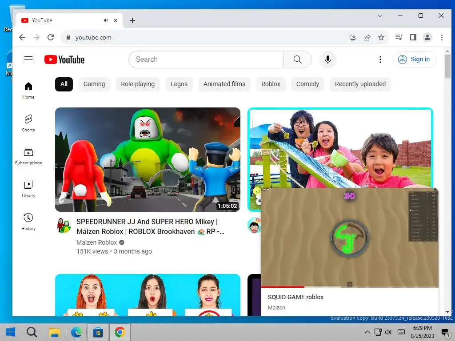The image size is (455, 341).
Task: Open the family noodle slide thumbnail
Action: pos(340,148)
